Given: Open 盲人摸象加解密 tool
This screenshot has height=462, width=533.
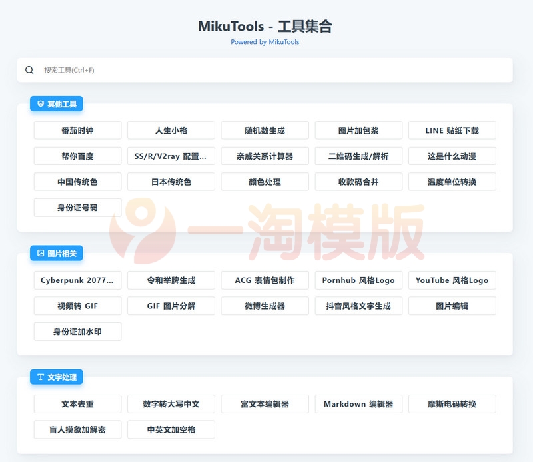Looking at the screenshot, I should point(77,430).
